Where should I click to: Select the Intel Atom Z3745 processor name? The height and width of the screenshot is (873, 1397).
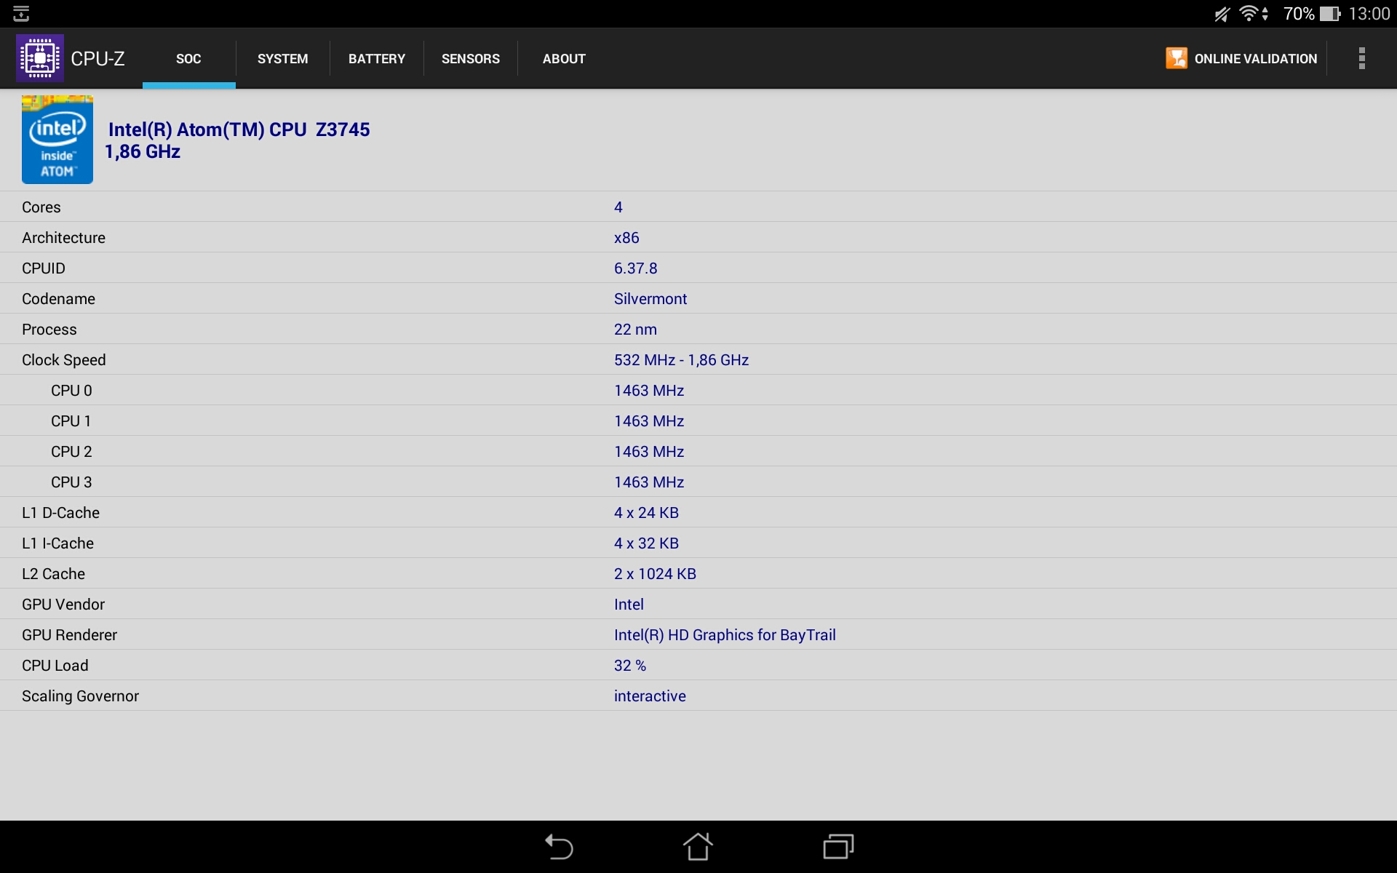click(x=239, y=129)
